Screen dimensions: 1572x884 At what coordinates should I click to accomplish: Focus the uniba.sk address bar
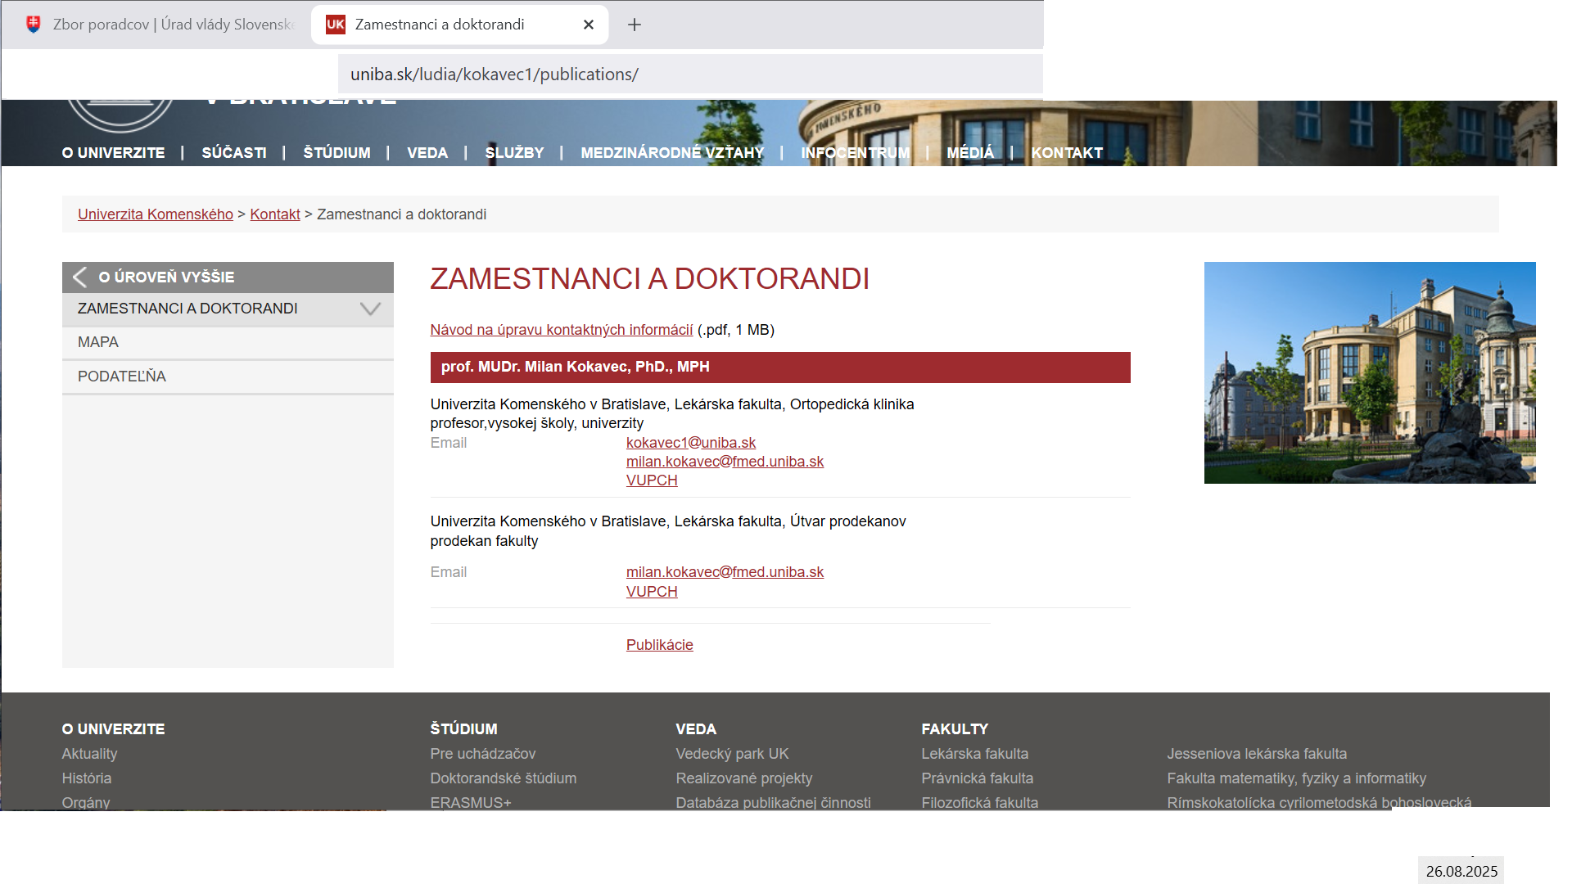pos(690,74)
